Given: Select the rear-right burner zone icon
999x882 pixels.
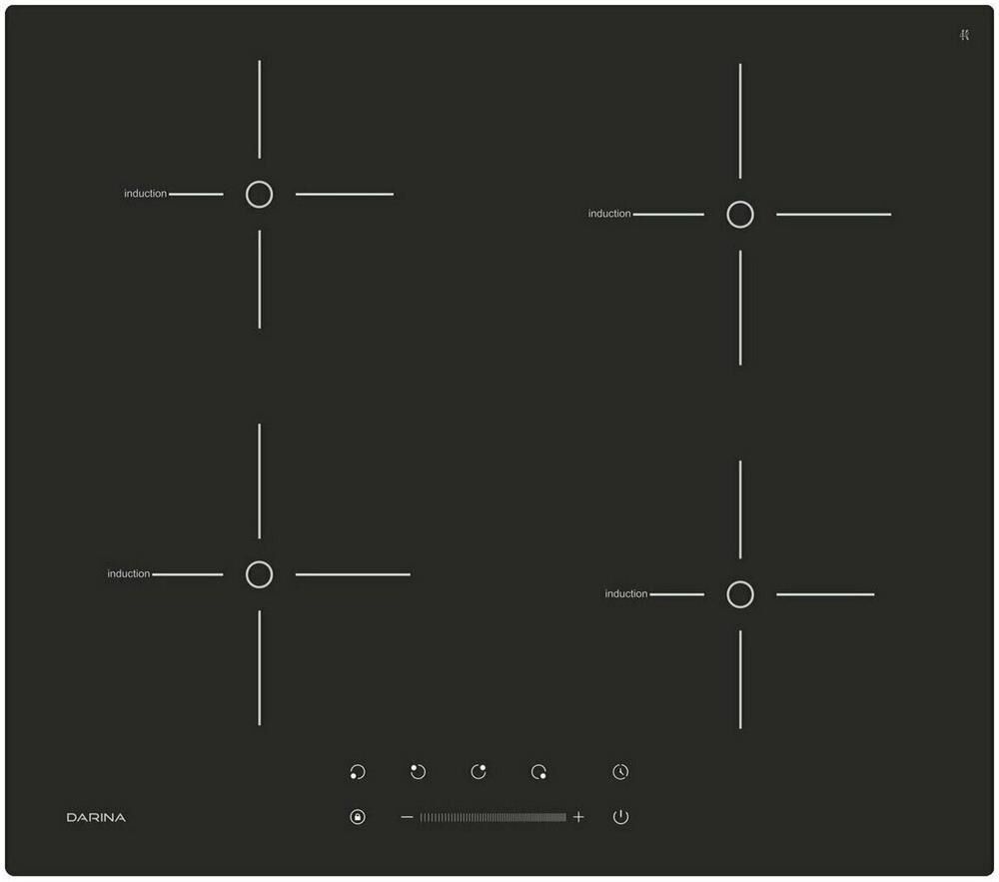Looking at the screenshot, I should (479, 771).
